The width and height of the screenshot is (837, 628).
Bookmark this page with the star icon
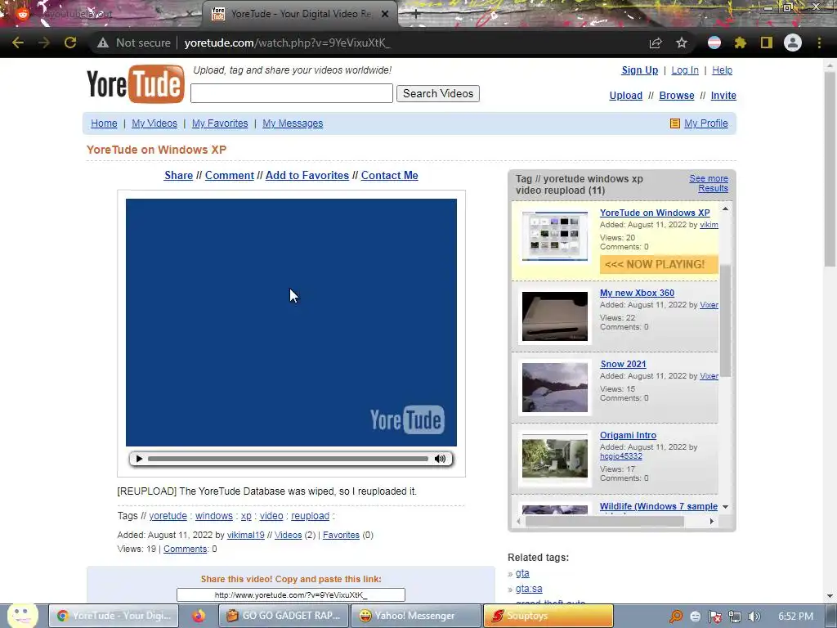(682, 43)
